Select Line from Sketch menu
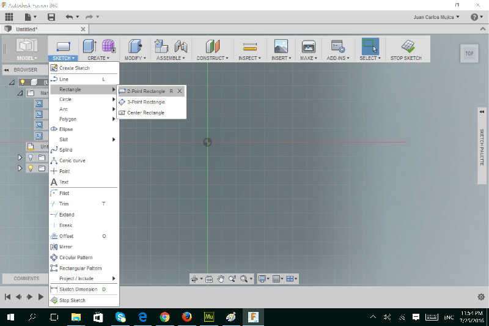 click(x=84, y=80)
